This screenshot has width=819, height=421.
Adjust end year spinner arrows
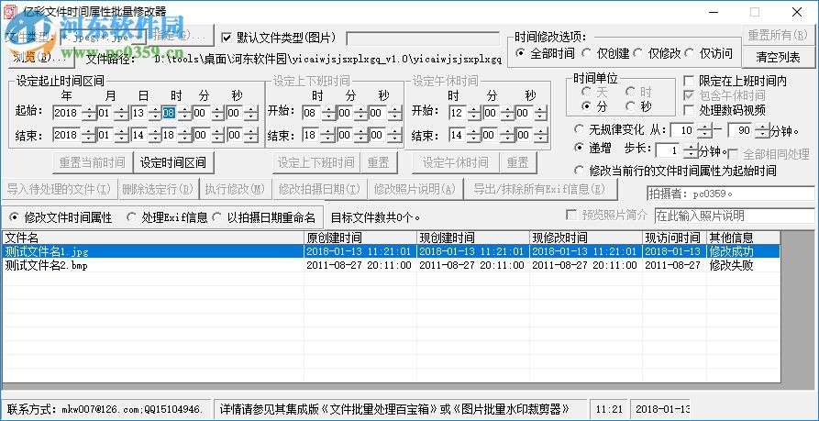pyautogui.click(x=89, y=135)
